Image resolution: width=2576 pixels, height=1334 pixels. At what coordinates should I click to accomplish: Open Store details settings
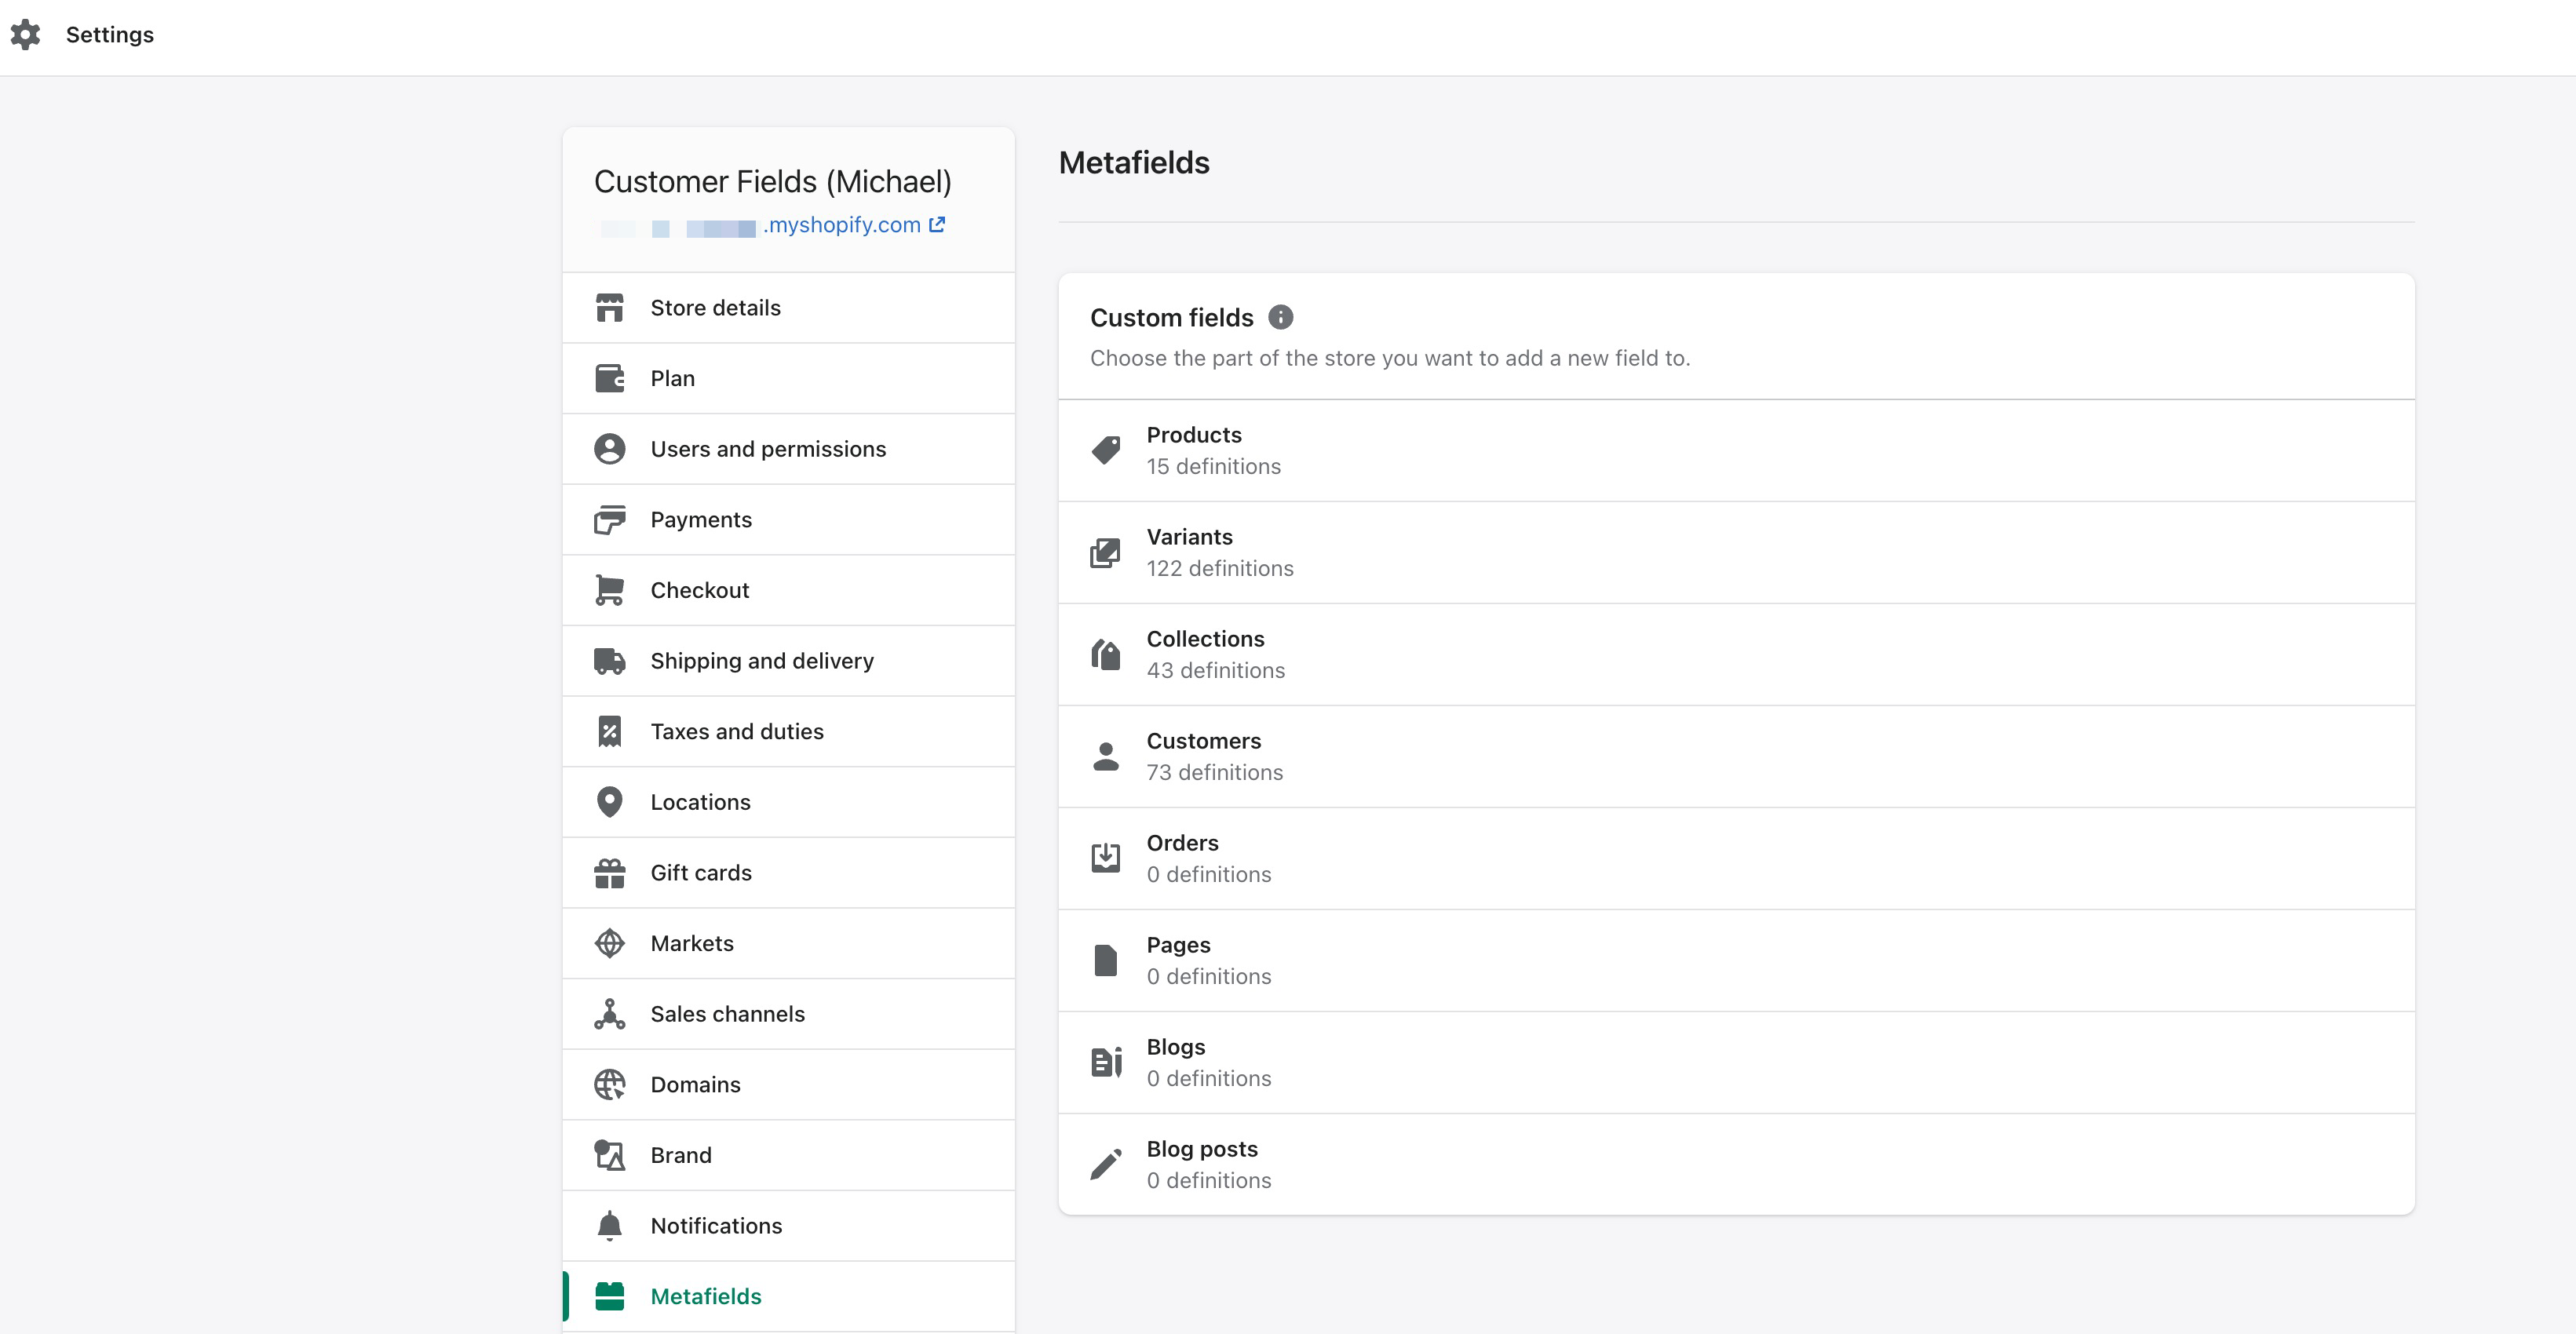[788, 308]
